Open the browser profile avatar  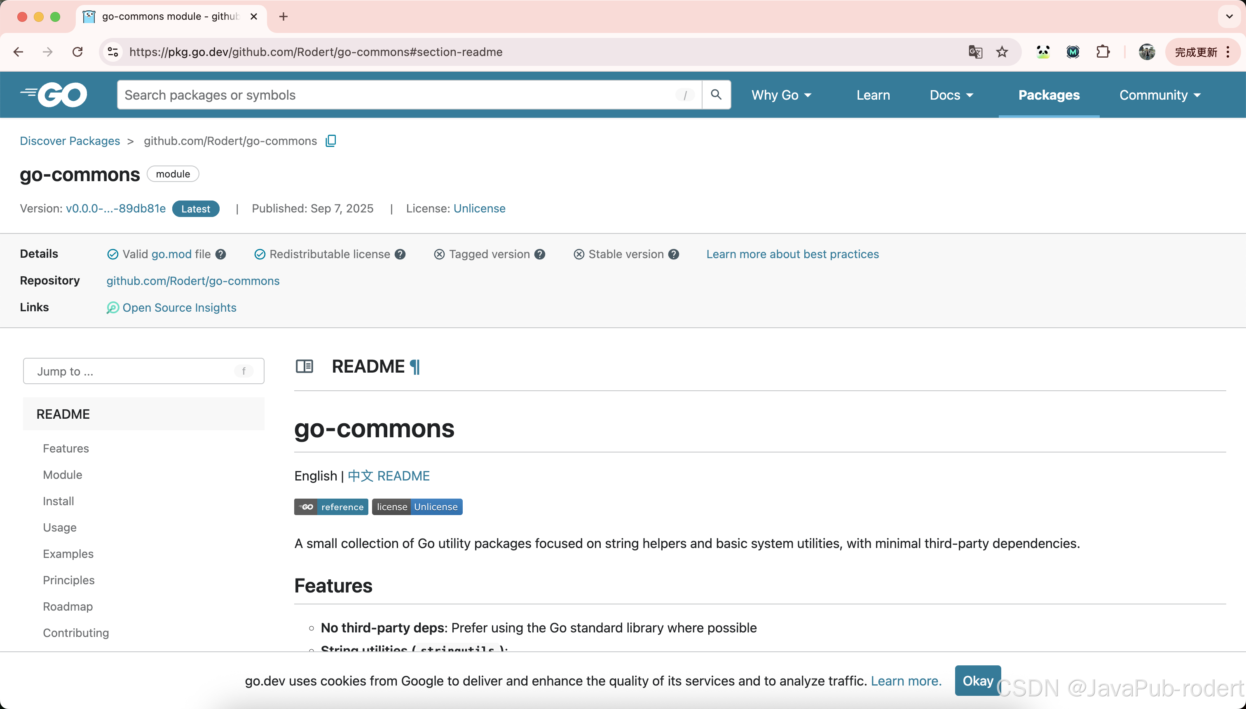coord(1147,51)
